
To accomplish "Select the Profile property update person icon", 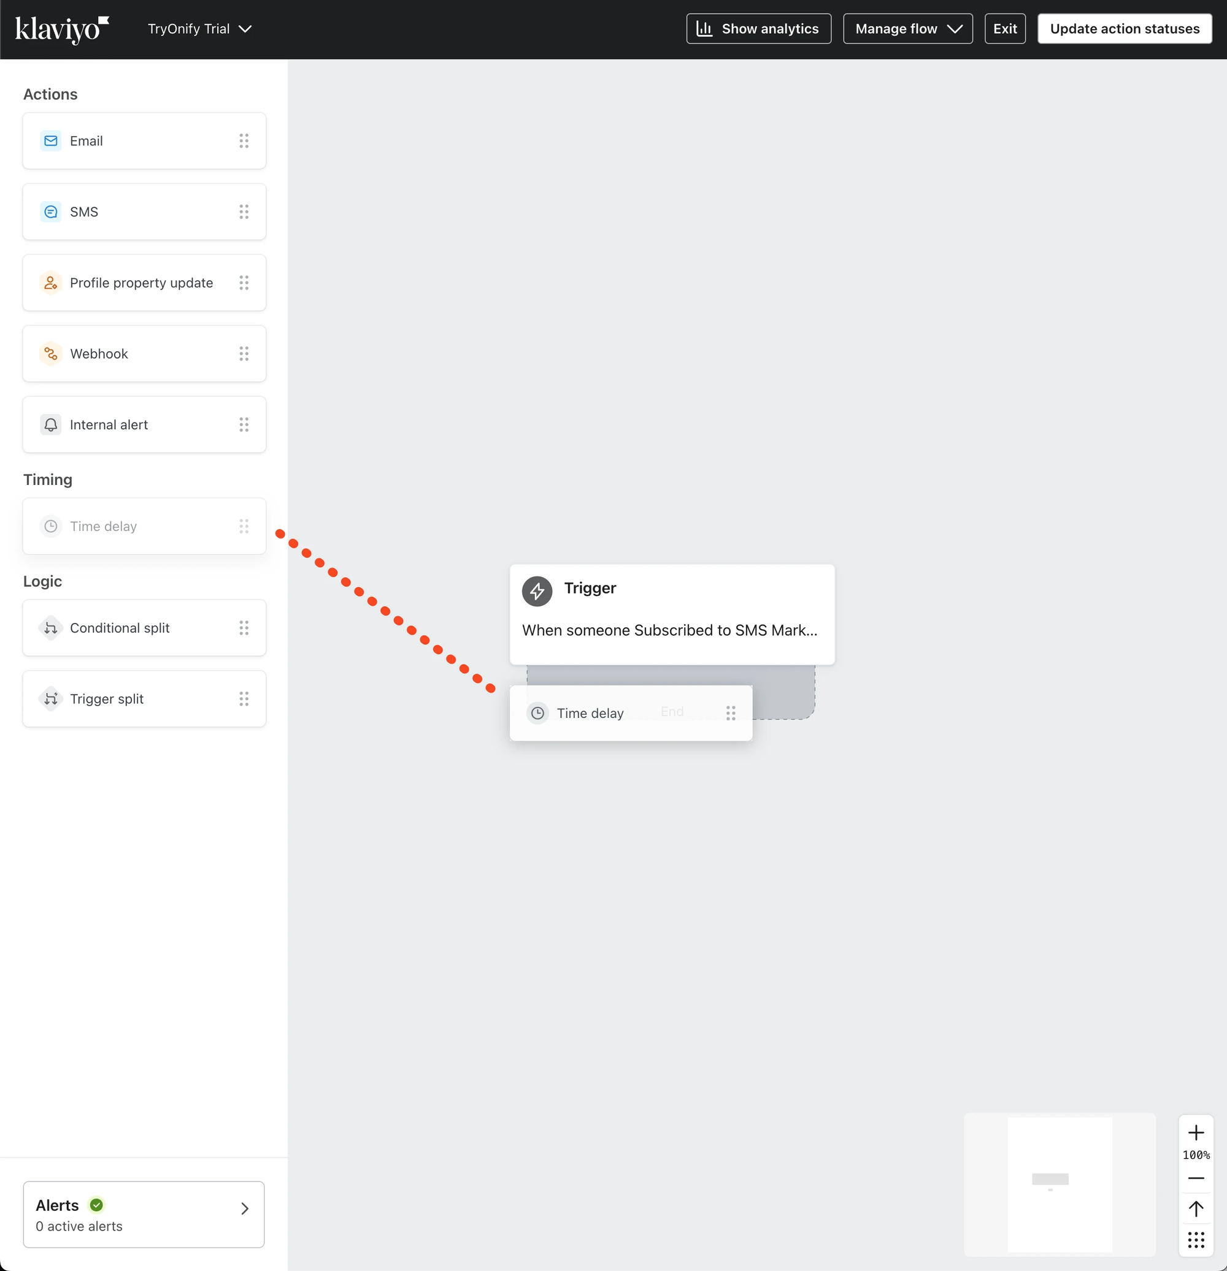I will click(50, 283).
